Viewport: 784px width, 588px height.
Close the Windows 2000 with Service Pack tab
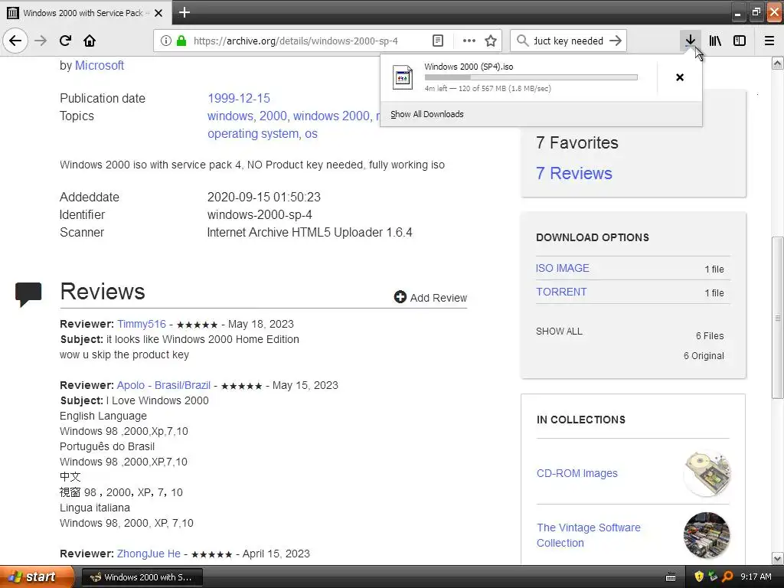tap(158, 13)
